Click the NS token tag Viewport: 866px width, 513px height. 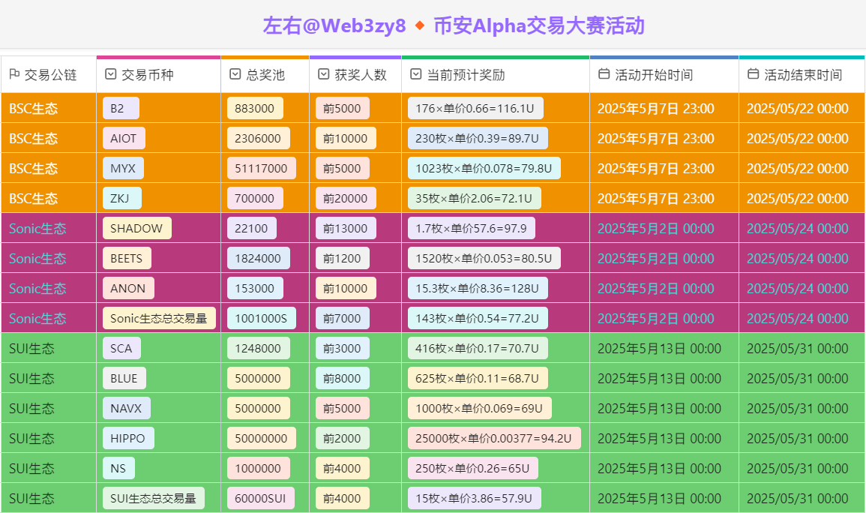(x=118, y=468)
